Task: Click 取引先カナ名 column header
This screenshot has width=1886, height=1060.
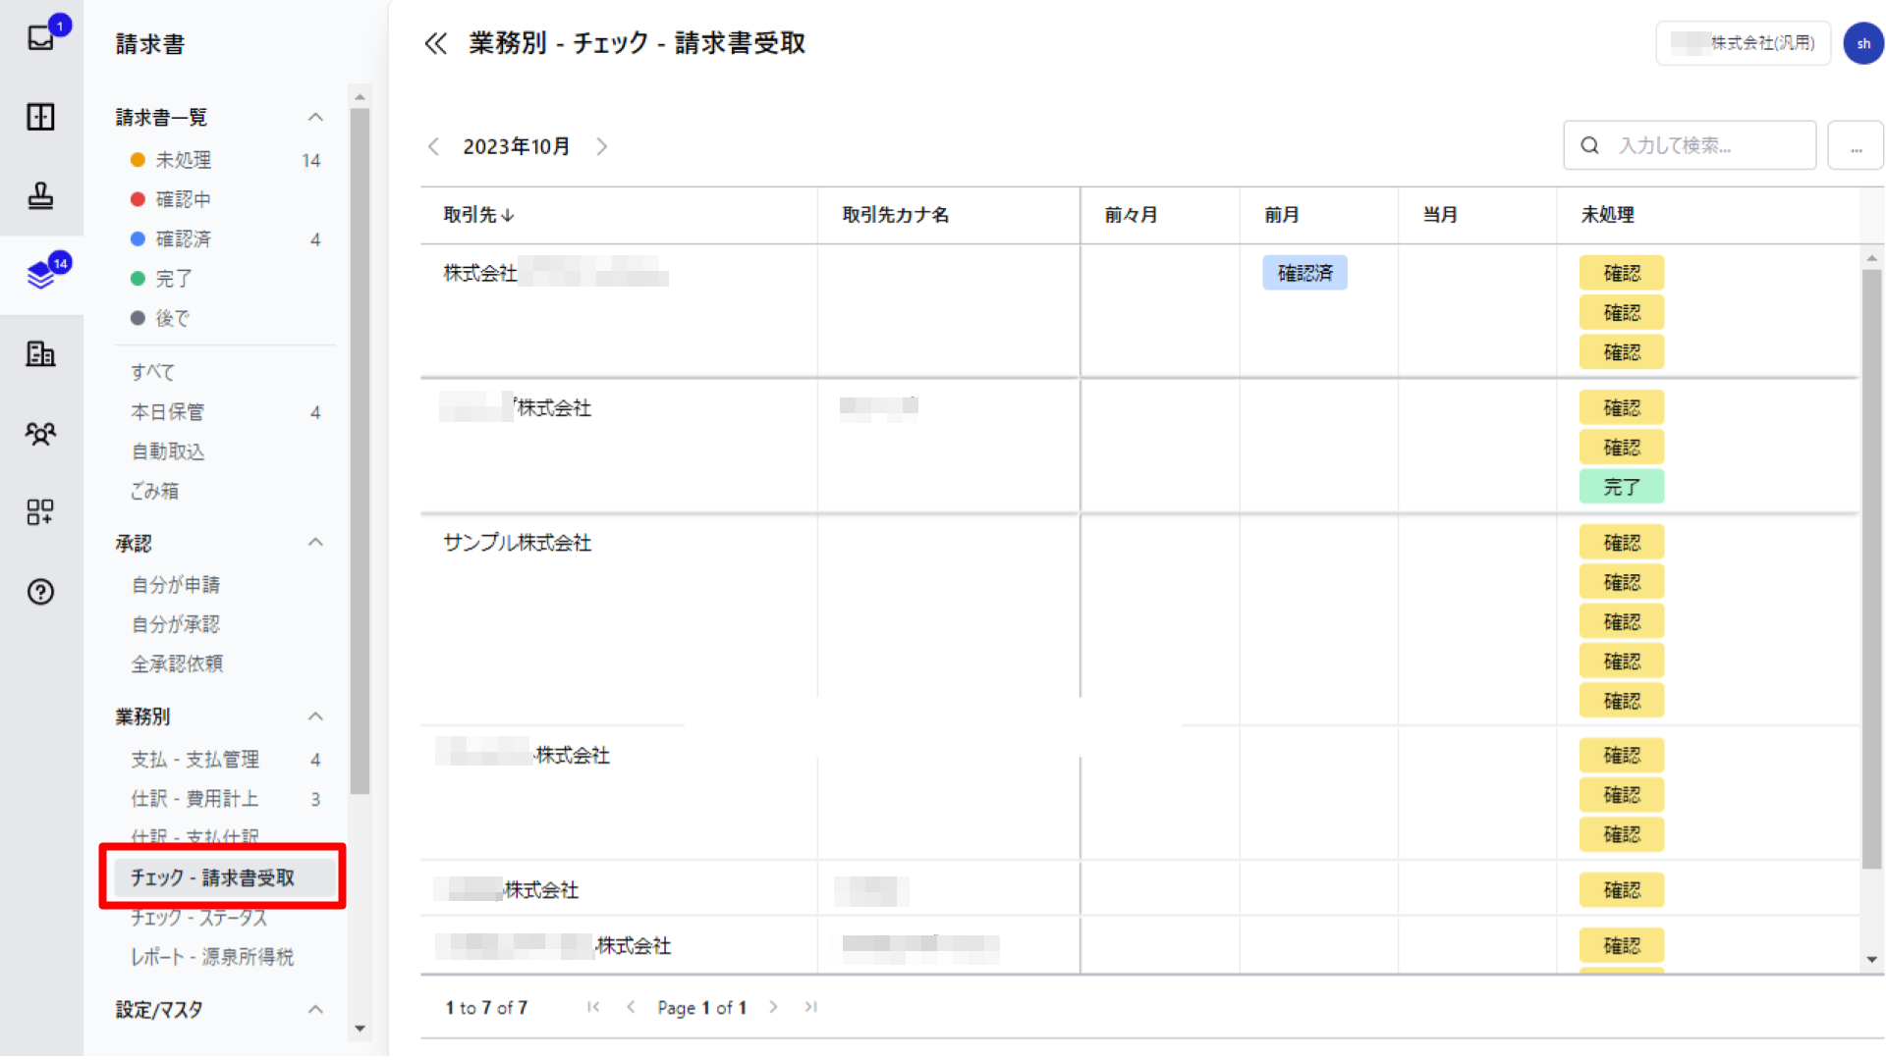Action: tap(896, 215)
